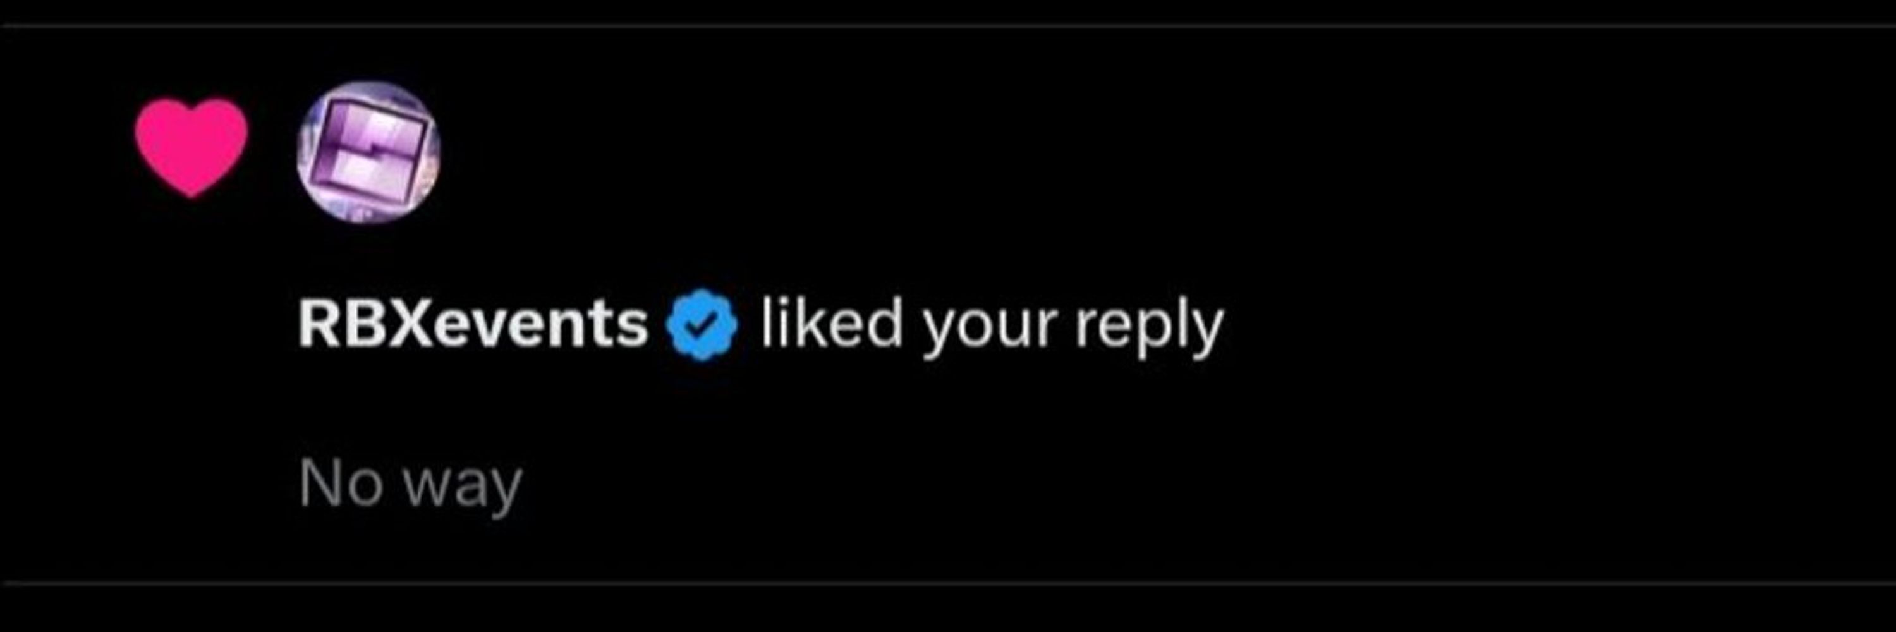Viewport: 1896px width, 632px height.
Task: Click the pink heart like icon
Action: coord(191,147)
